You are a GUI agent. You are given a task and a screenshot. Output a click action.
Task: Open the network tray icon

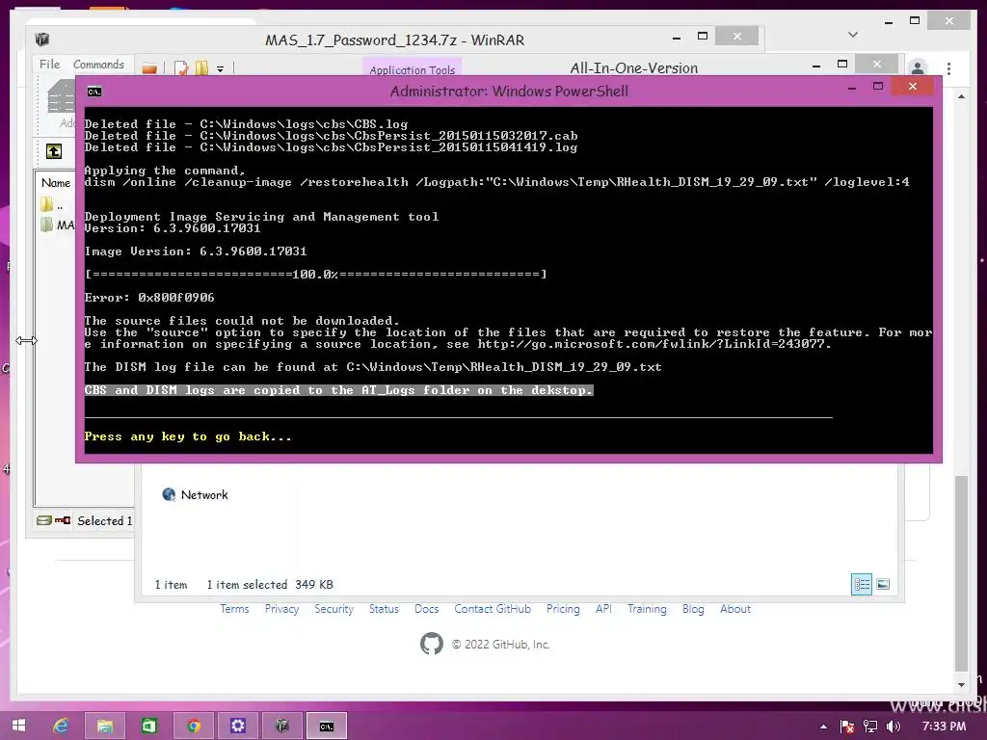pyautogui.click(x=870, y=727)
